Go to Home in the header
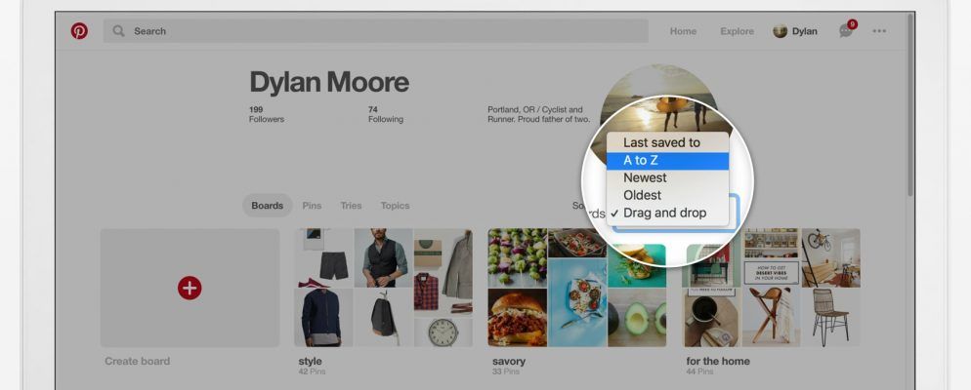The height and width of the screenshot is (390, 971). pyautogui.click(x=683, y=31)
